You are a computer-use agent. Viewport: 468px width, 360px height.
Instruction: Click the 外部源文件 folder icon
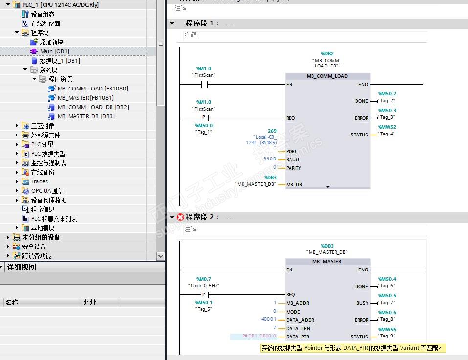coord(25,135)
